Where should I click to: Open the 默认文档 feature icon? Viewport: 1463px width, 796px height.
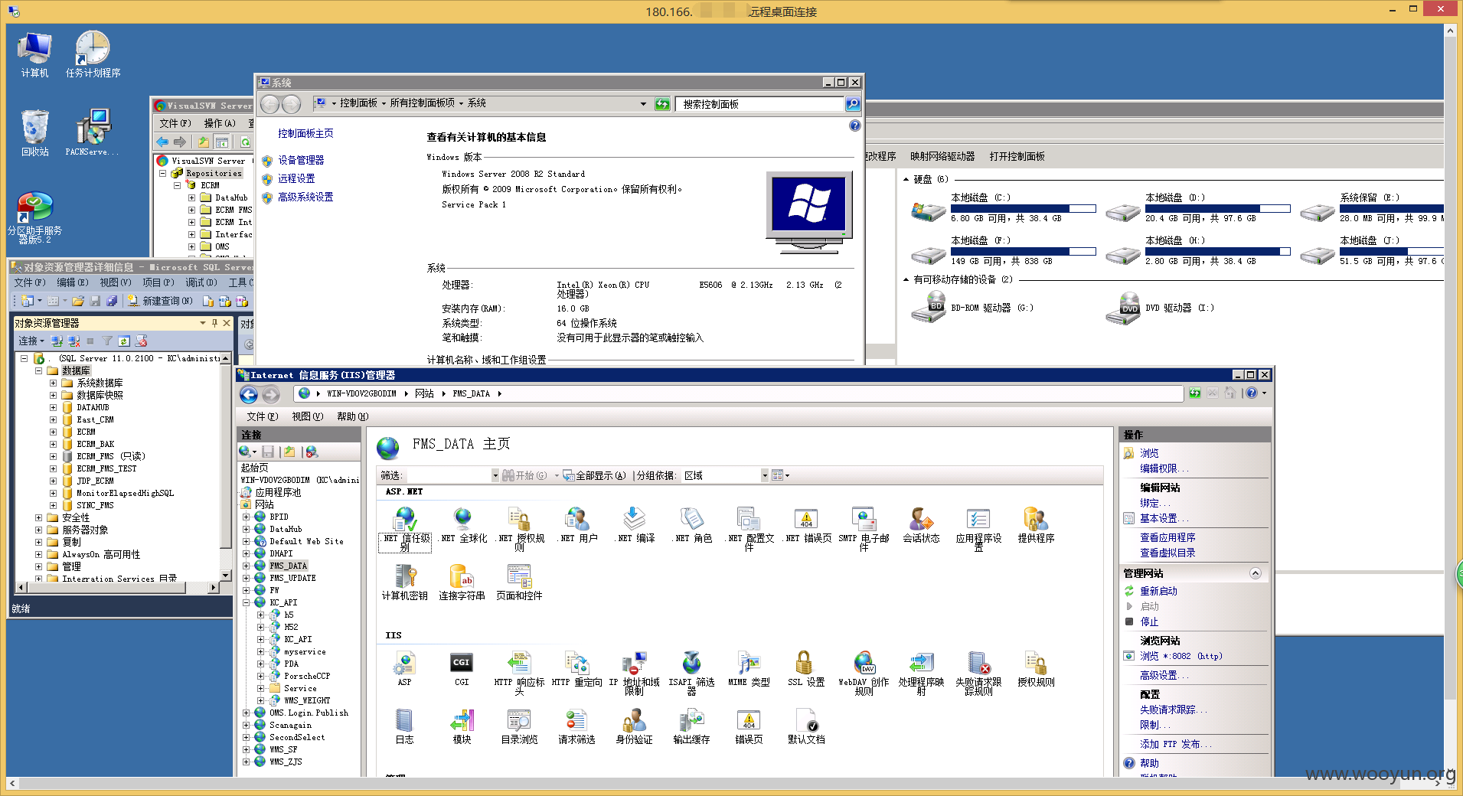tap(806, 726)
